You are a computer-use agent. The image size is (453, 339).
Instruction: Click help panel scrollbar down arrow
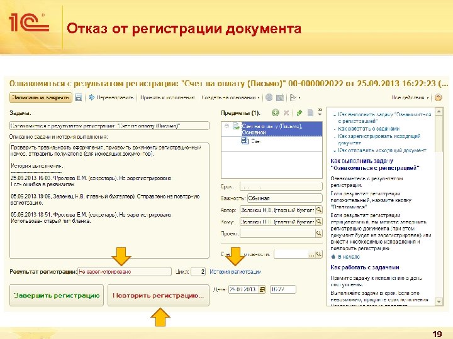[439, 301]
